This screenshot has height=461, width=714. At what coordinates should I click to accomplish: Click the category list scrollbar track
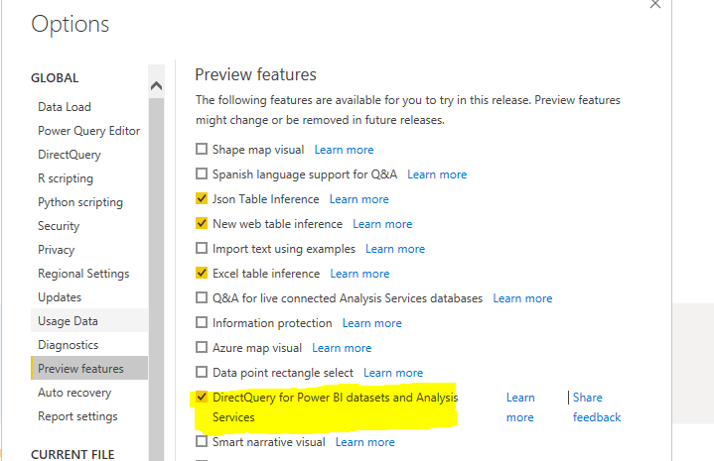(156, 280)
